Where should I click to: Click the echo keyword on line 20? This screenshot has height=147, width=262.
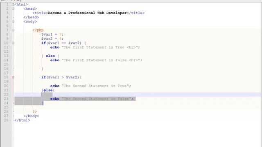(55, 86)
